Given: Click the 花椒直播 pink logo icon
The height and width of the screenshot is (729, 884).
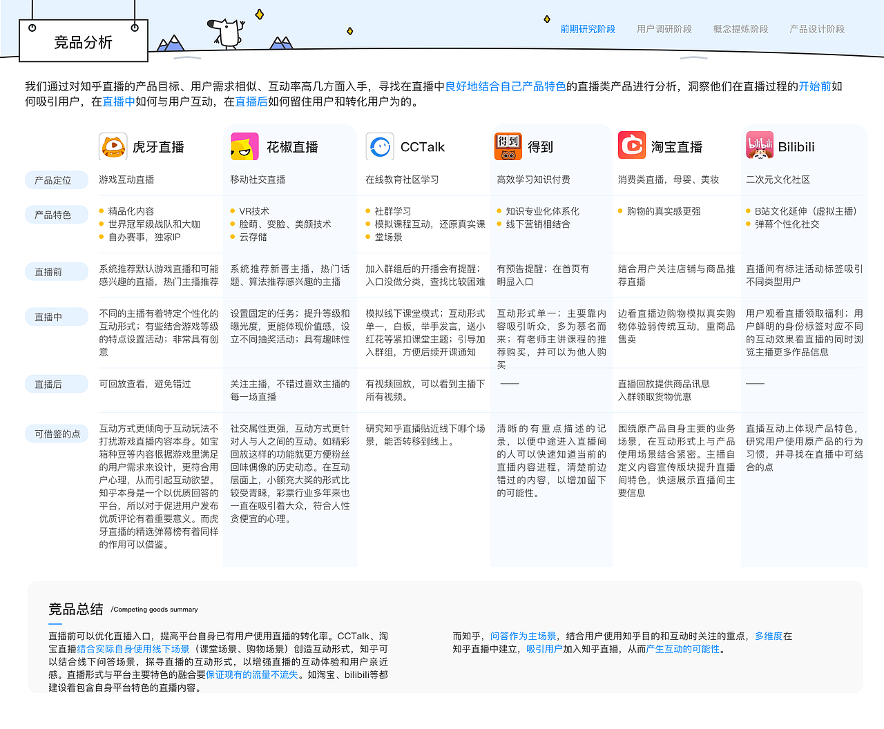Looking at the screenshot, I should [x=244, y=146].
